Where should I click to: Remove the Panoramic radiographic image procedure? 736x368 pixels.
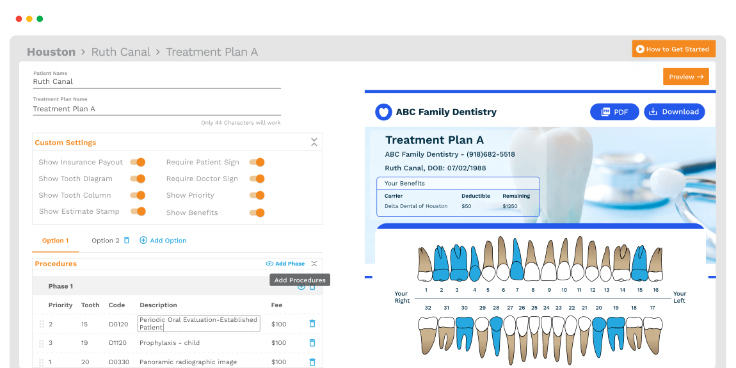(312, 362)
